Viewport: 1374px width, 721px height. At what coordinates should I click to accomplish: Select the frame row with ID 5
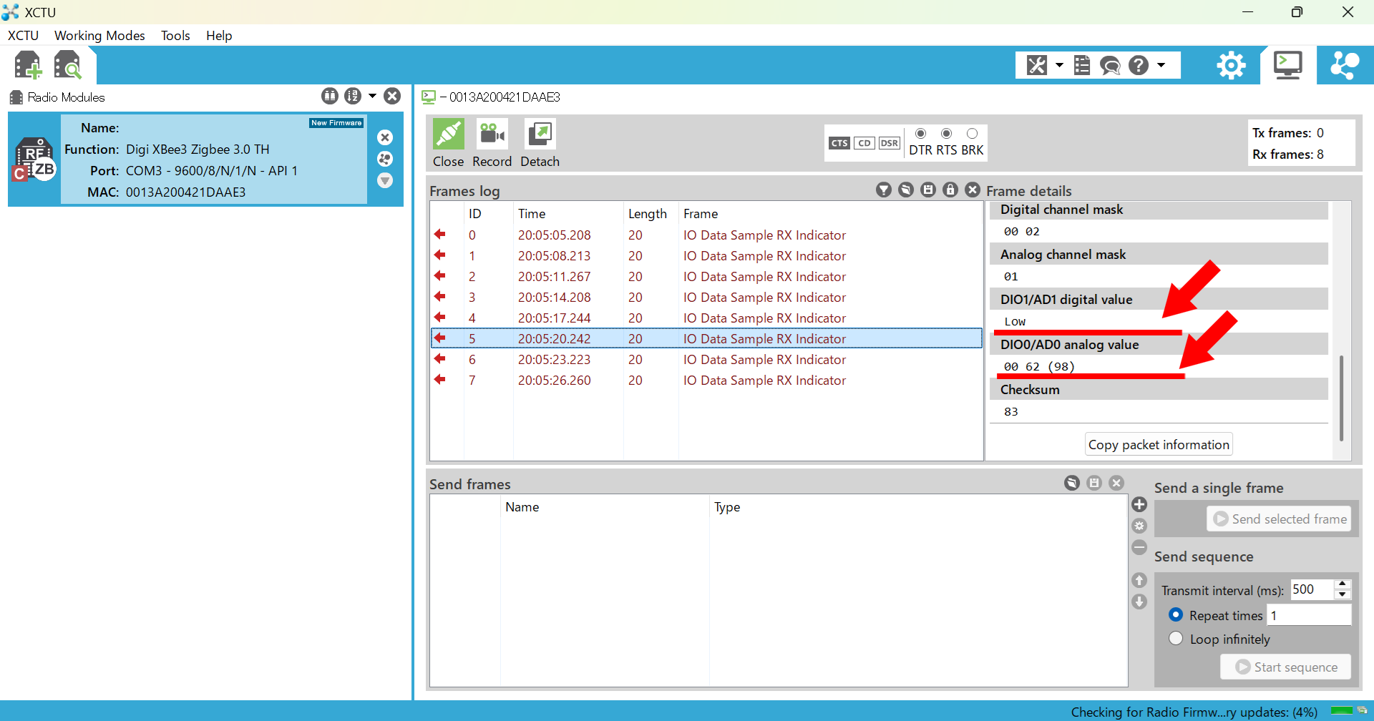pos(706,338)
